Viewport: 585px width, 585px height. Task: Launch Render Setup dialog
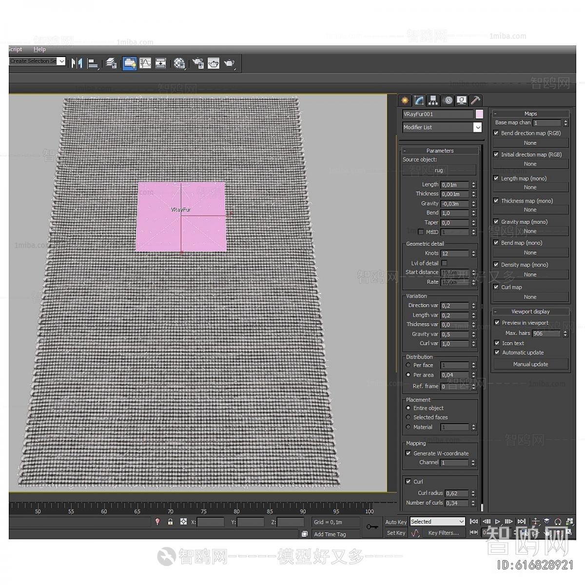tap(198, 63)
